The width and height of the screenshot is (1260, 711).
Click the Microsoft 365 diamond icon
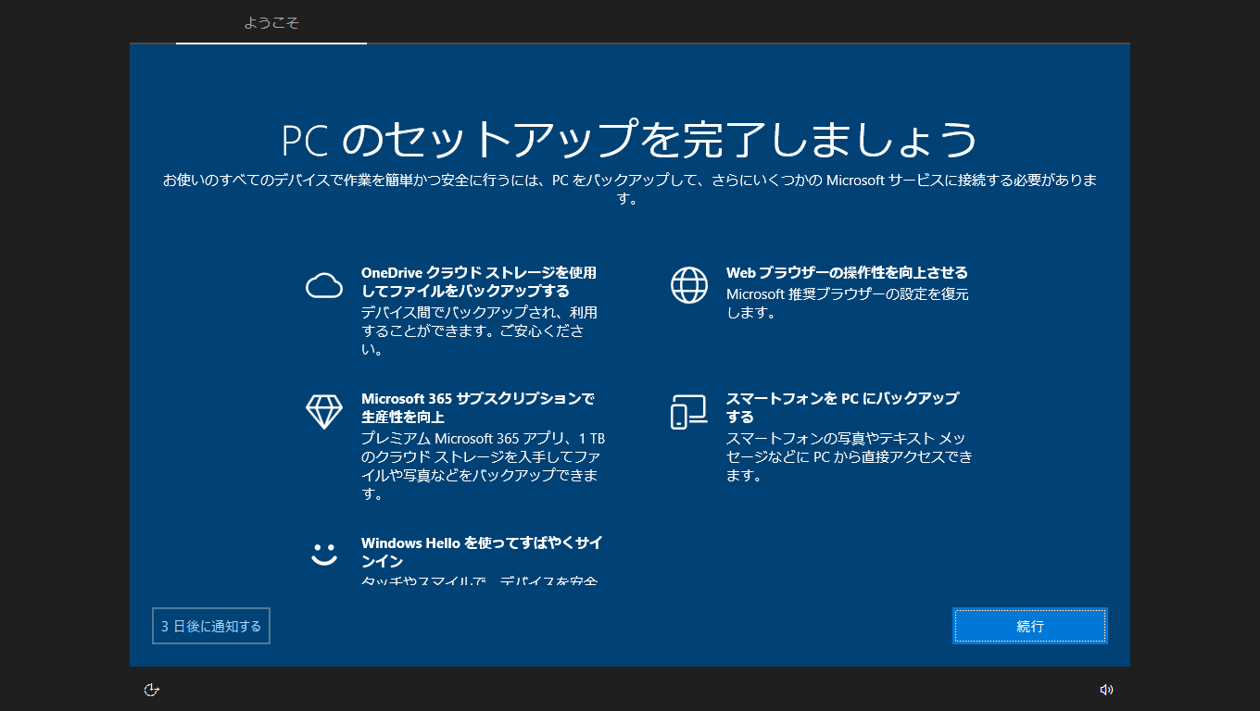pos(324,411)
